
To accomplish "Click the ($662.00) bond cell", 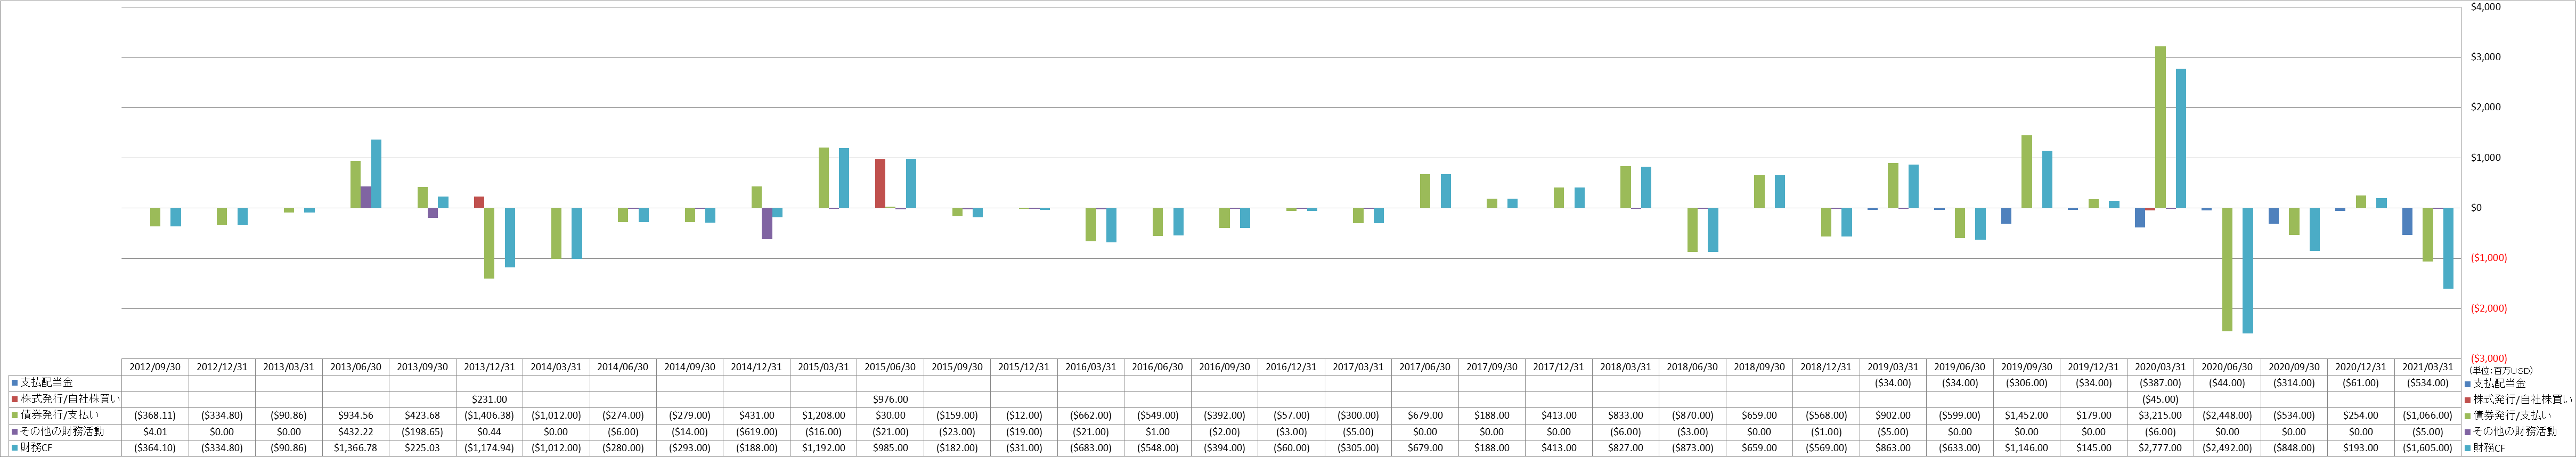I will (x=1090, y=415).
